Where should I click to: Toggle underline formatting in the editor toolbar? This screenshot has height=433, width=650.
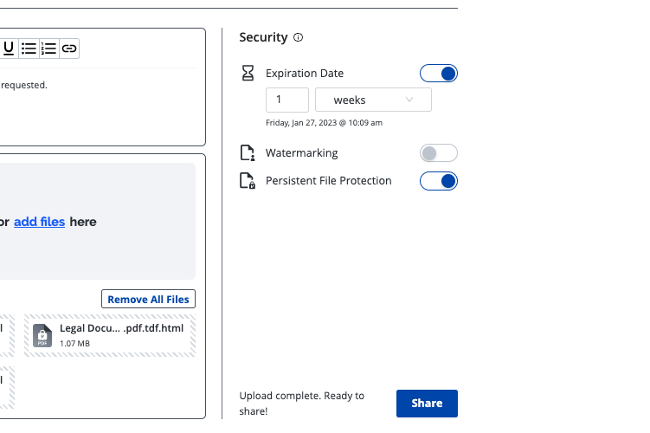9,48
